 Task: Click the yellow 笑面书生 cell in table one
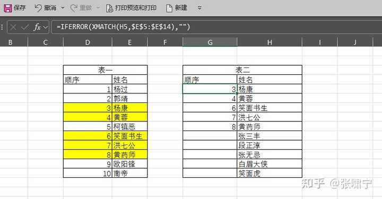pos(129,136)
